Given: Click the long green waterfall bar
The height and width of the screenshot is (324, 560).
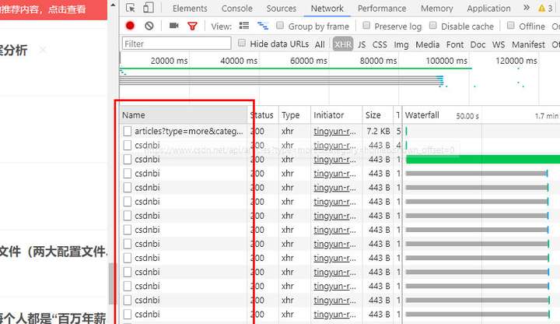Looking at the screenshot, I should click(483, 159).
